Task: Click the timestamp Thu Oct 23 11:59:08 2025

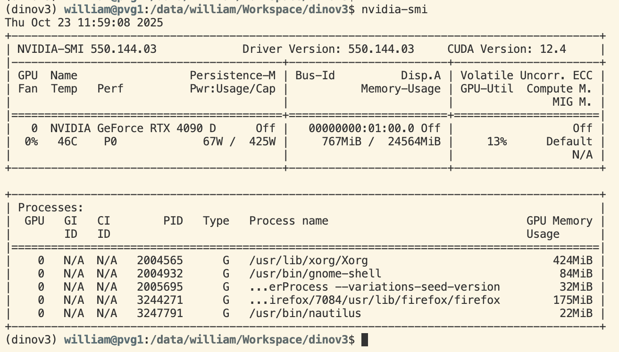Action: [84, 23]
